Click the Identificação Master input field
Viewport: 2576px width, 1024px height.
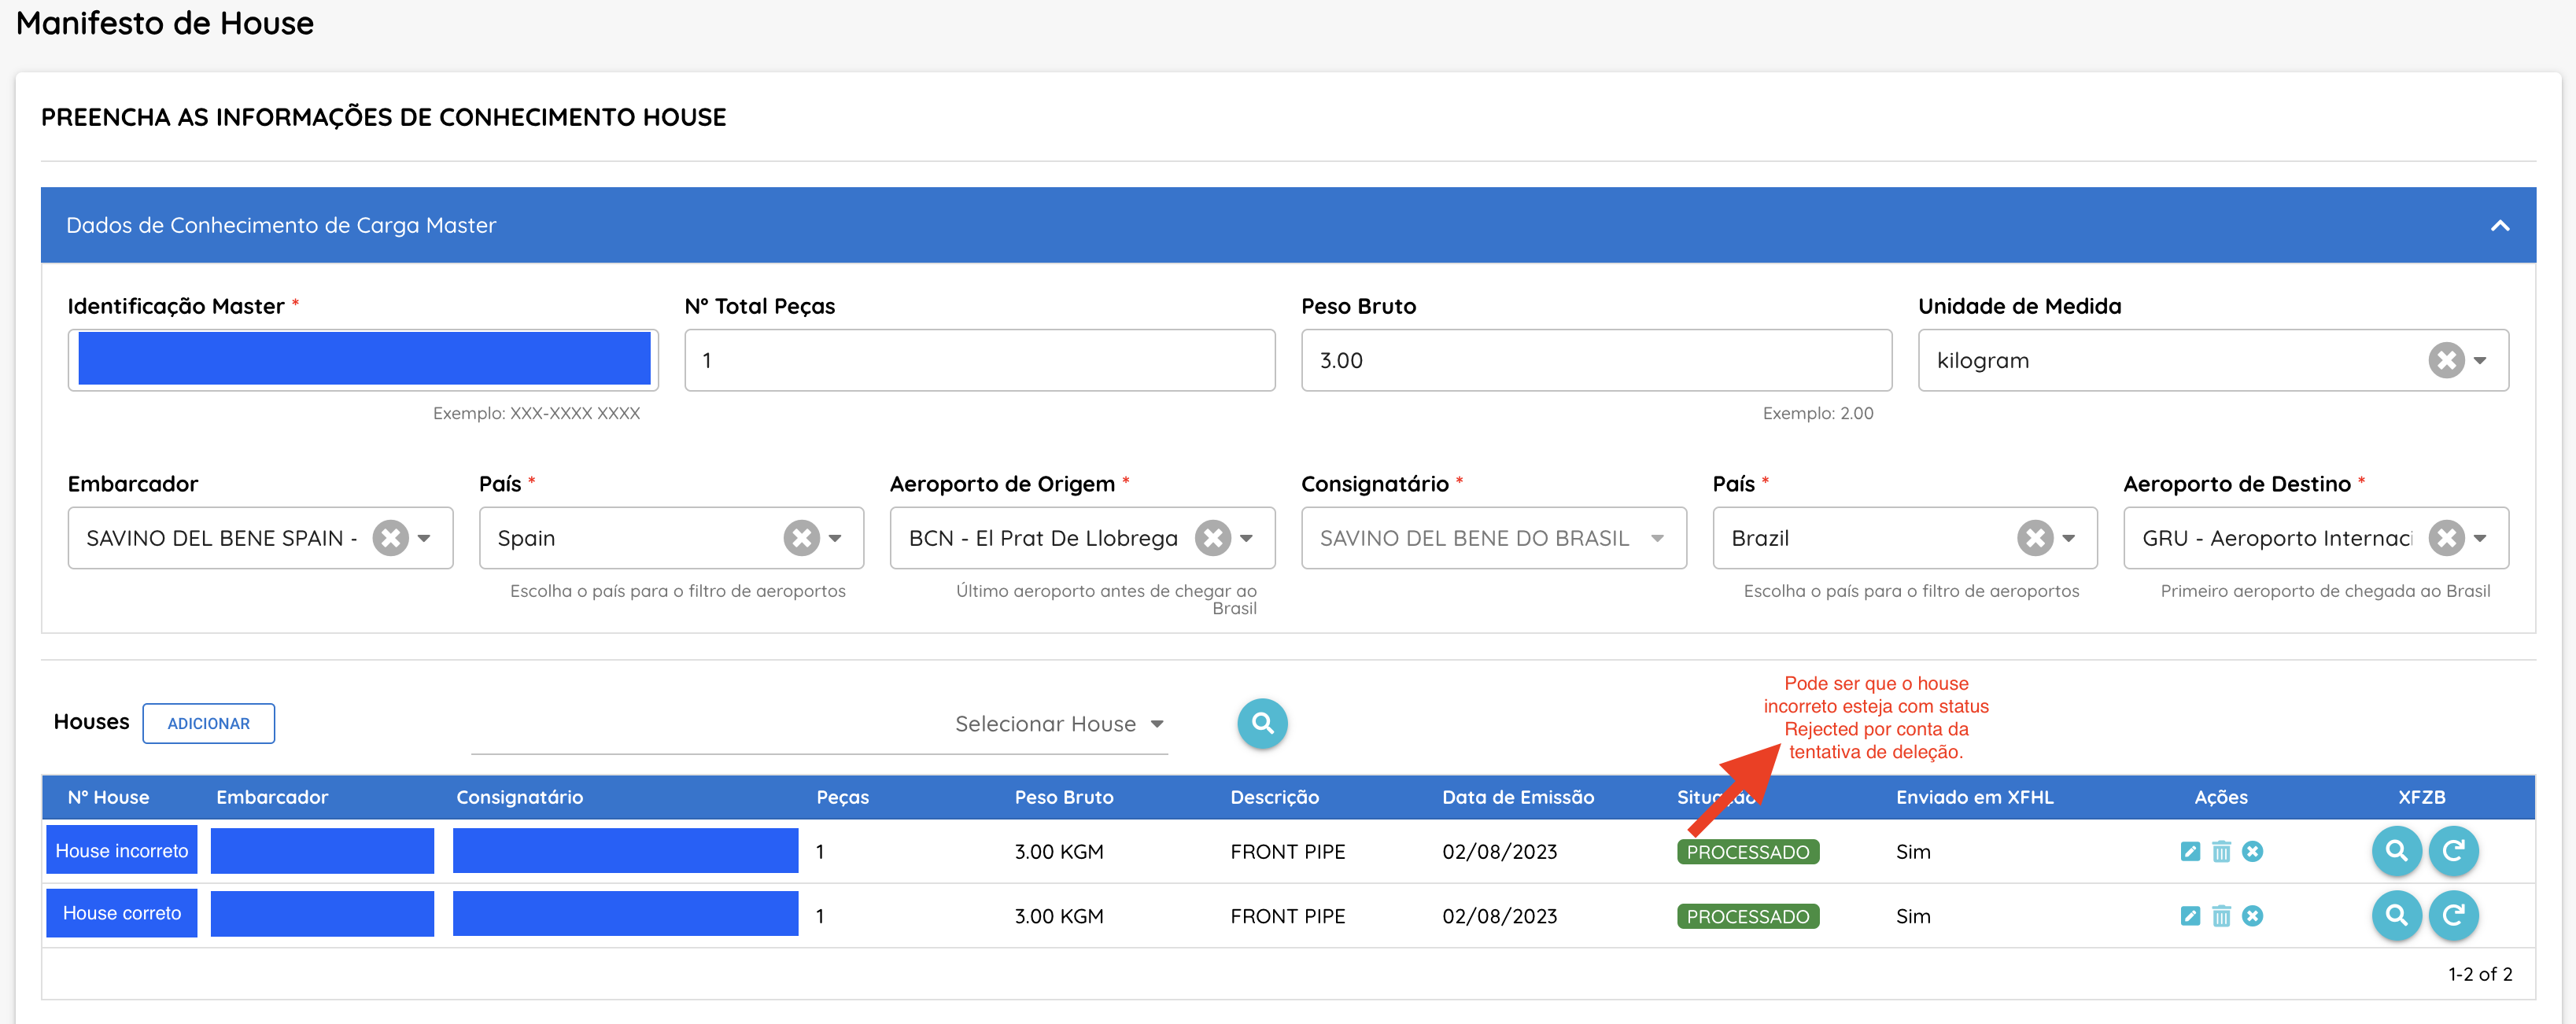tap(363, 360)
